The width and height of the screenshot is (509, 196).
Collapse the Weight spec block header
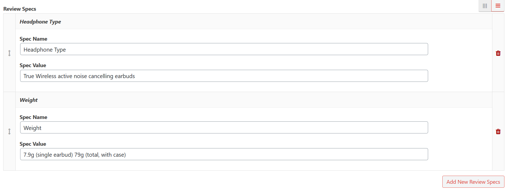pos(254,100)
